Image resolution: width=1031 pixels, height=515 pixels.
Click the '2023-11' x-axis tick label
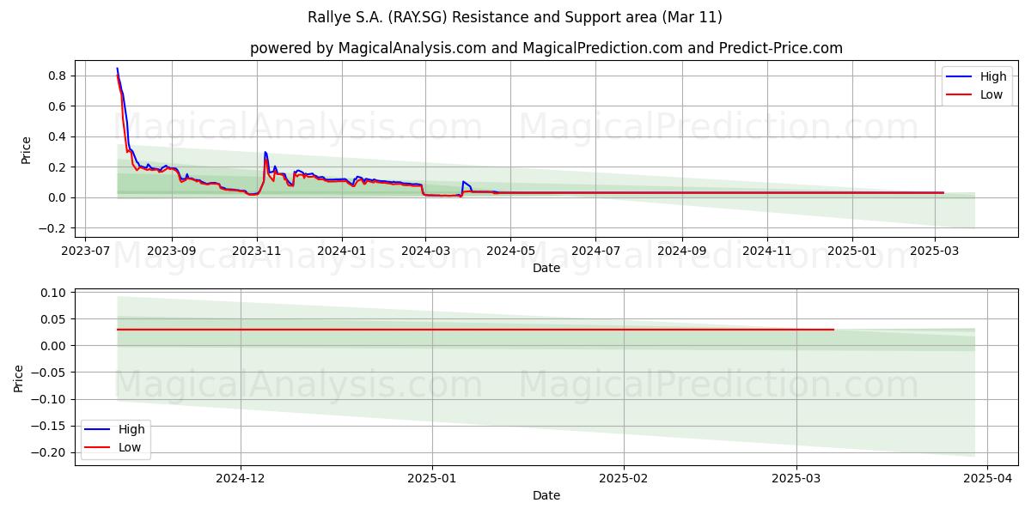coord(257,251)
